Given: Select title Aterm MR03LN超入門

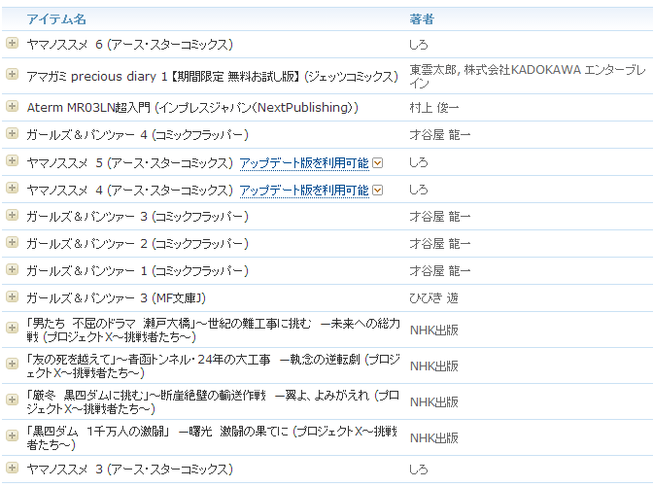Looking at the screenshot, I should [192, 108].
